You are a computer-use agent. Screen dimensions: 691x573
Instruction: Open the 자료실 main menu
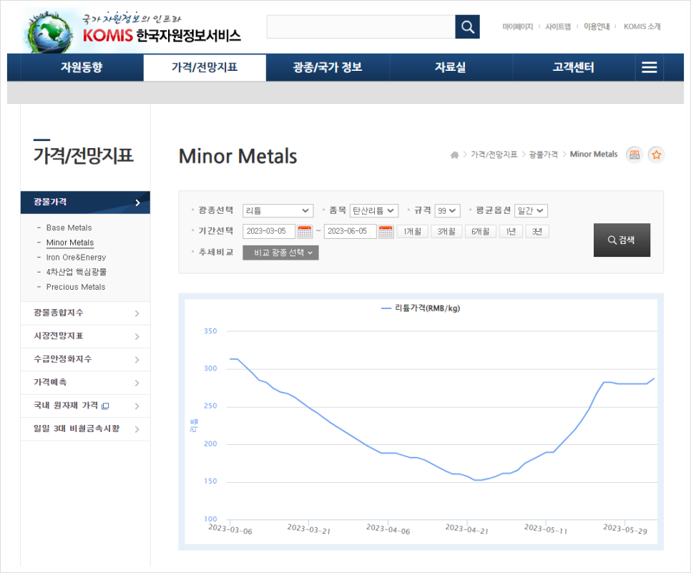[x=451, y=67]
